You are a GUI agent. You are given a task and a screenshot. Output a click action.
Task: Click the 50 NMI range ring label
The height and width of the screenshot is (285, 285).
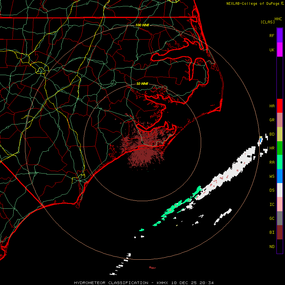(142, 84)
